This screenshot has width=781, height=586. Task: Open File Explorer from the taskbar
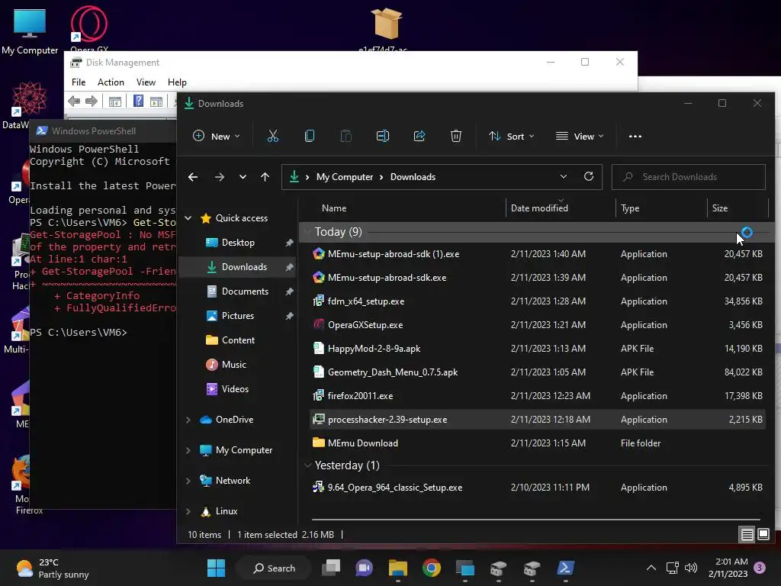tap(398, 568)
